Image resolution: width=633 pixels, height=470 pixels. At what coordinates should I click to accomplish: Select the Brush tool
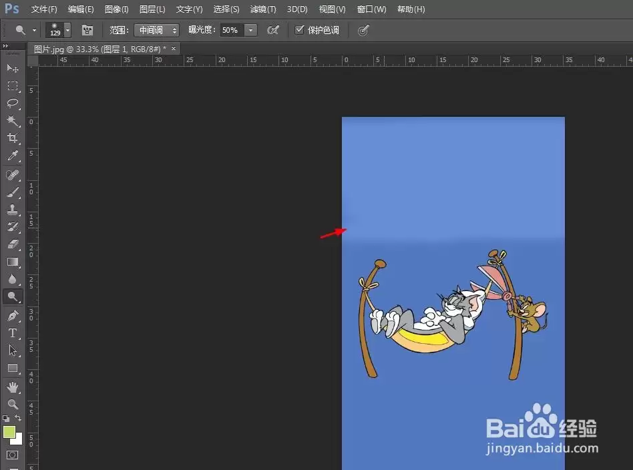[x=13, y=192]
